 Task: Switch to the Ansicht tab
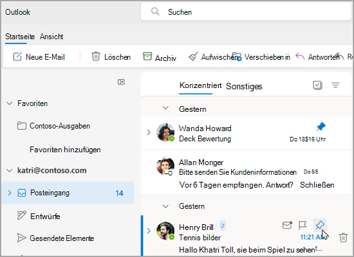[x=51, y=37]
